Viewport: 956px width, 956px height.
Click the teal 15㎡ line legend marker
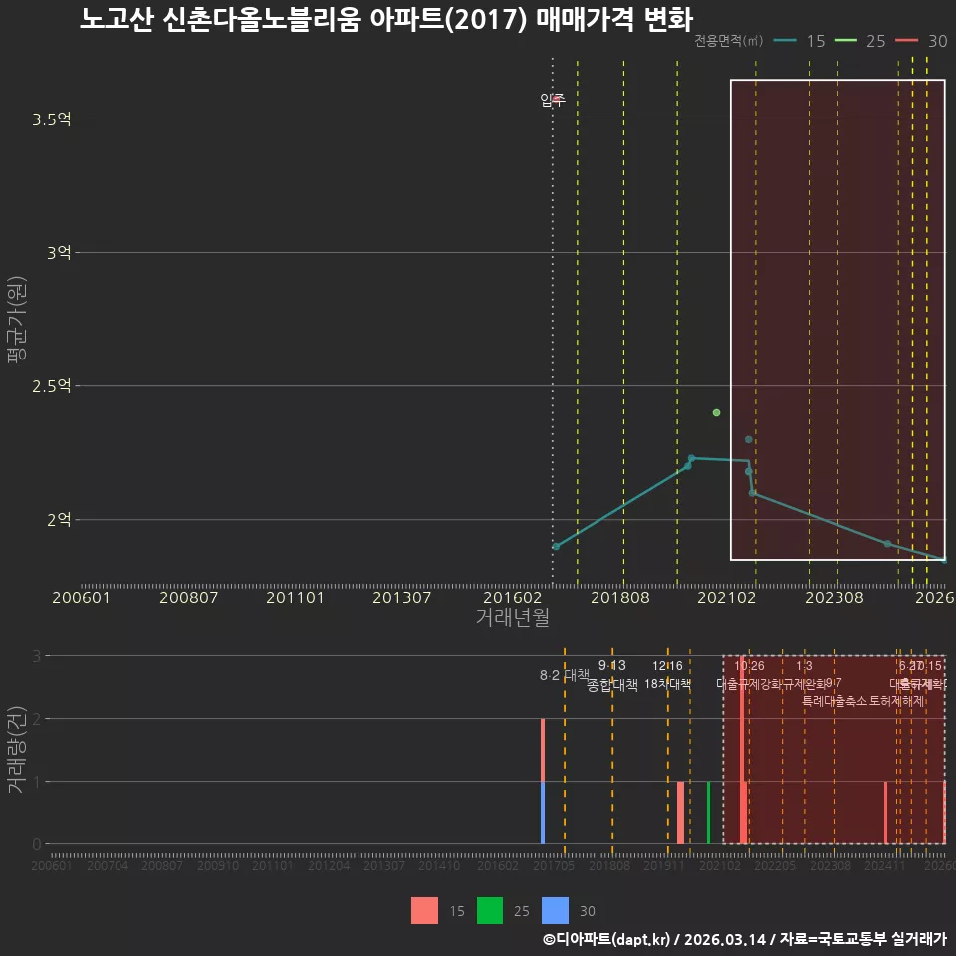(785, 41)
